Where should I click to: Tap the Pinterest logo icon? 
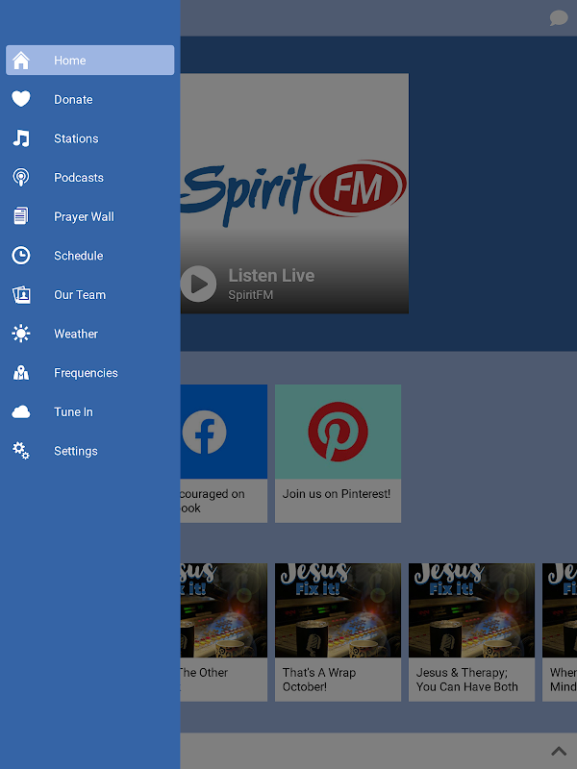click(338, 432)
